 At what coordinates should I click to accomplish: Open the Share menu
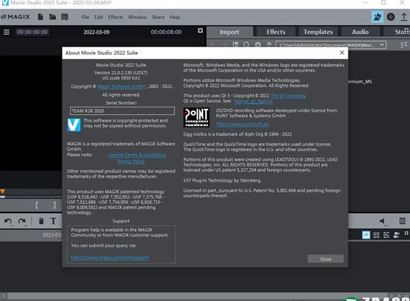tap(158, 17)
